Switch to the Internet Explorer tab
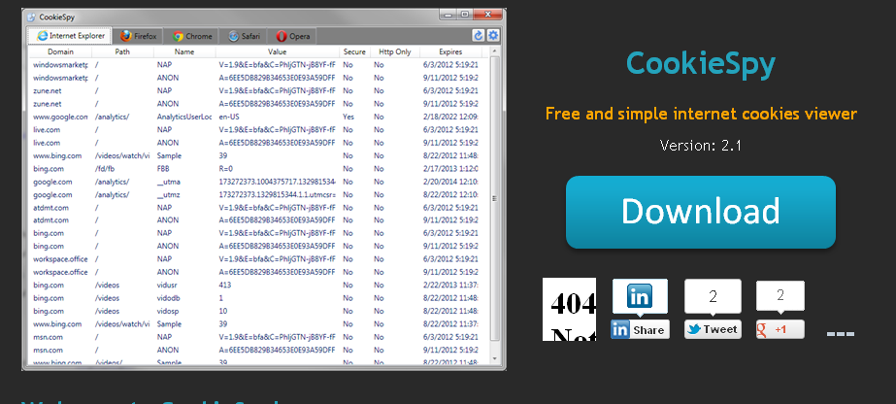Viewport: 896px width, 404px height. click(x=70, y=36)
